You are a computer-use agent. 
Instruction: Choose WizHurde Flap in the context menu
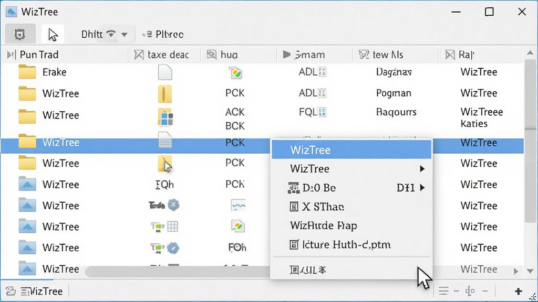coord(351,225)
